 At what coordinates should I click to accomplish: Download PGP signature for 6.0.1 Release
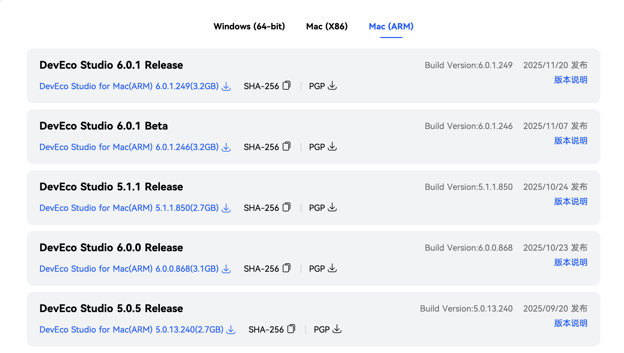(x=332, y=86)
